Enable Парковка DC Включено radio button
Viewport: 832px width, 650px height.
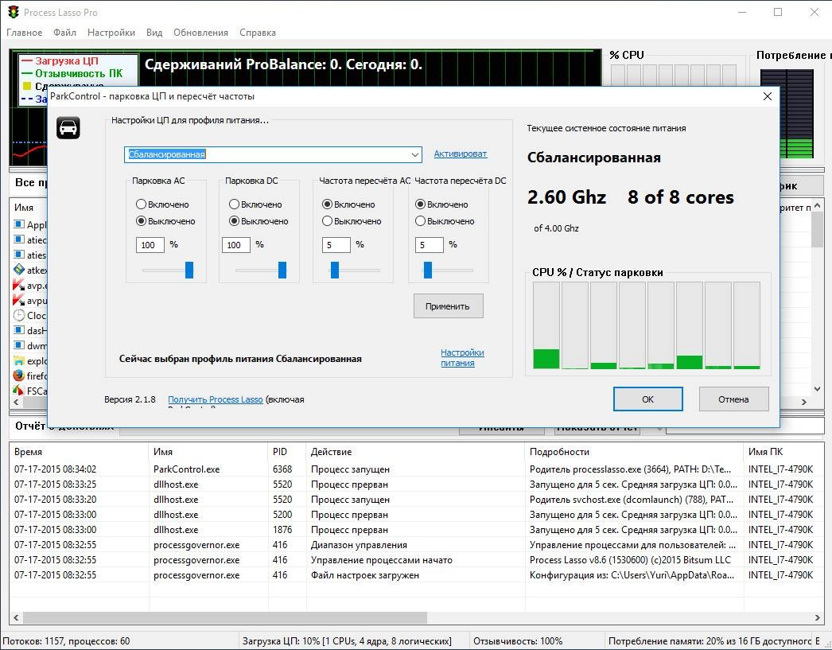click(234, 204)
